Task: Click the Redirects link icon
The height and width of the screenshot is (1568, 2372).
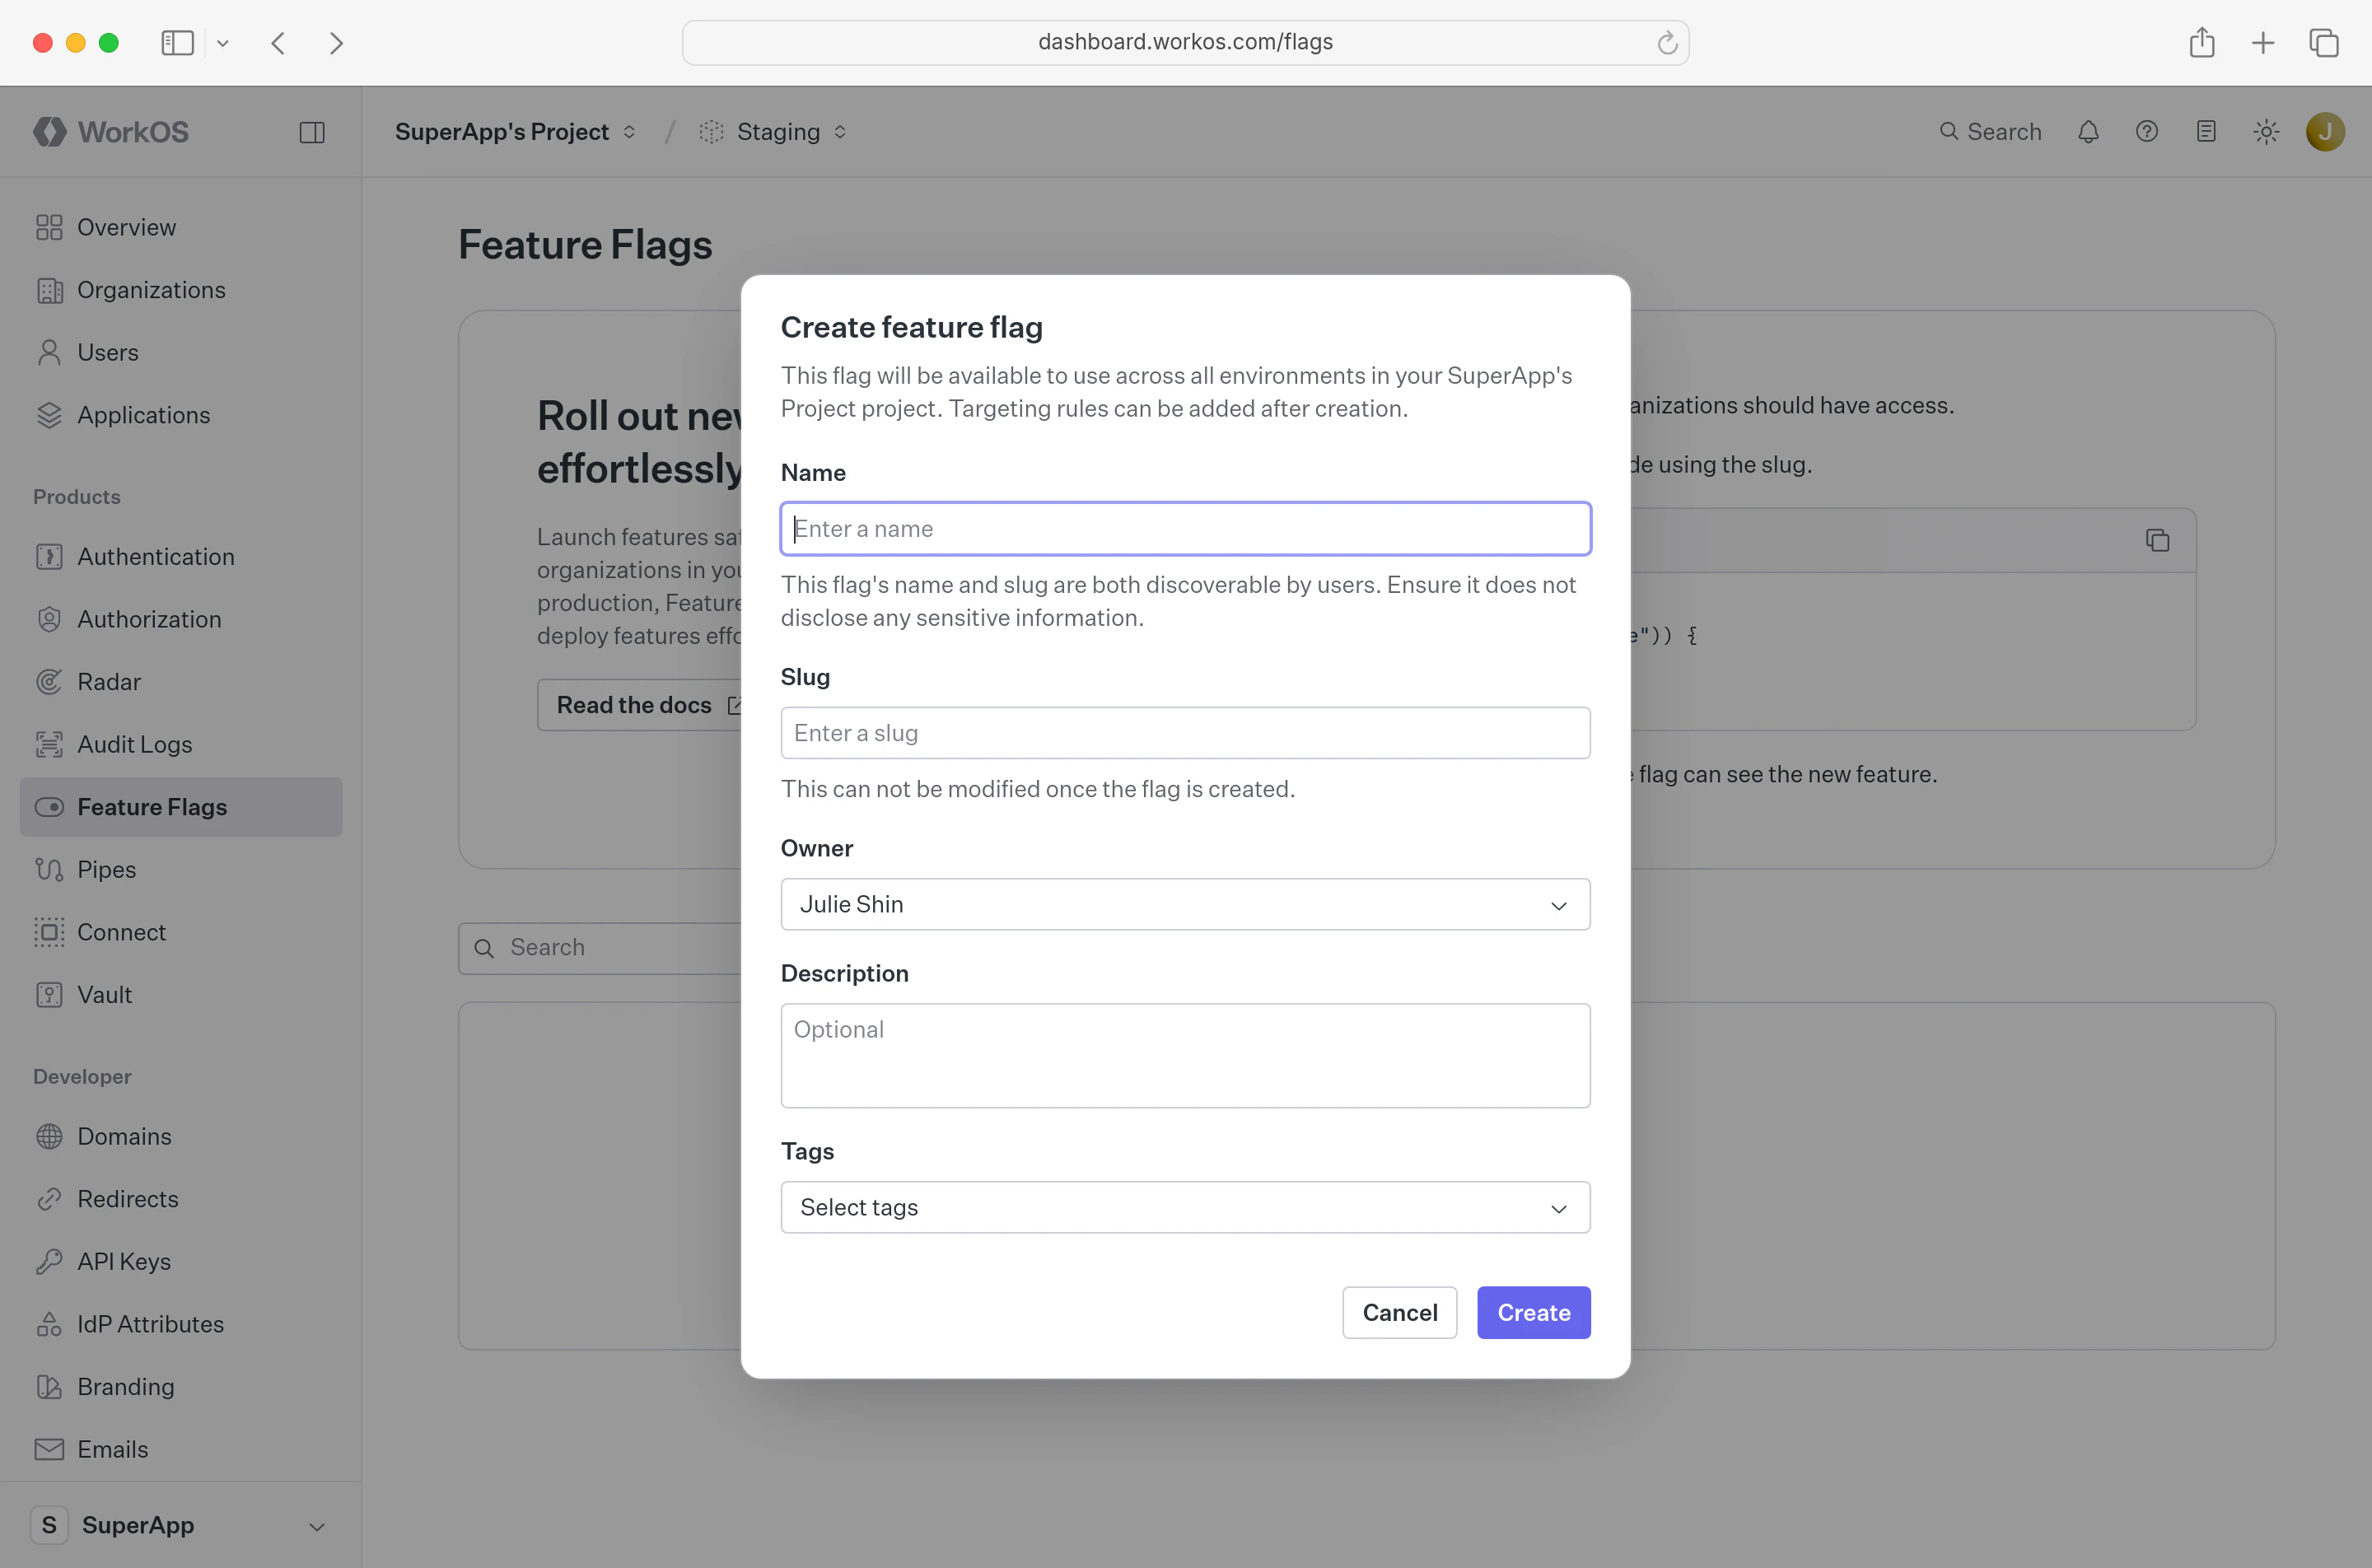Action: click(x=49, y=1199)
